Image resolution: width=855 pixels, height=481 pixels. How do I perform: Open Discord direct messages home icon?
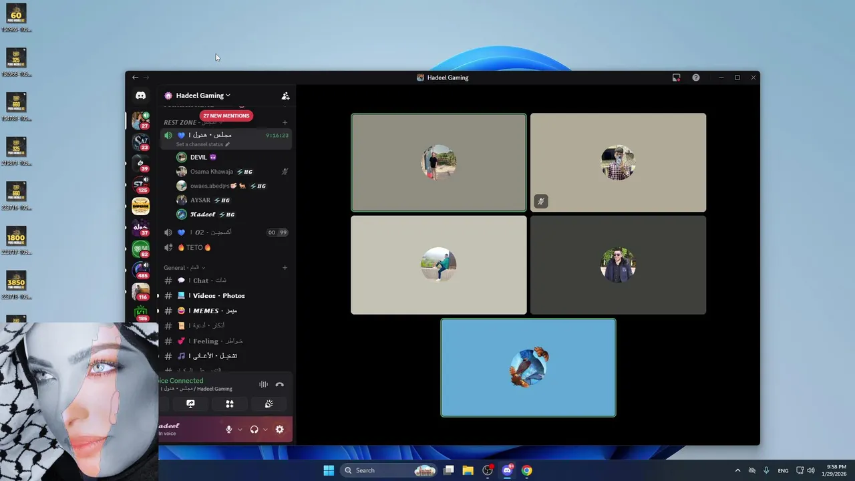140,96
